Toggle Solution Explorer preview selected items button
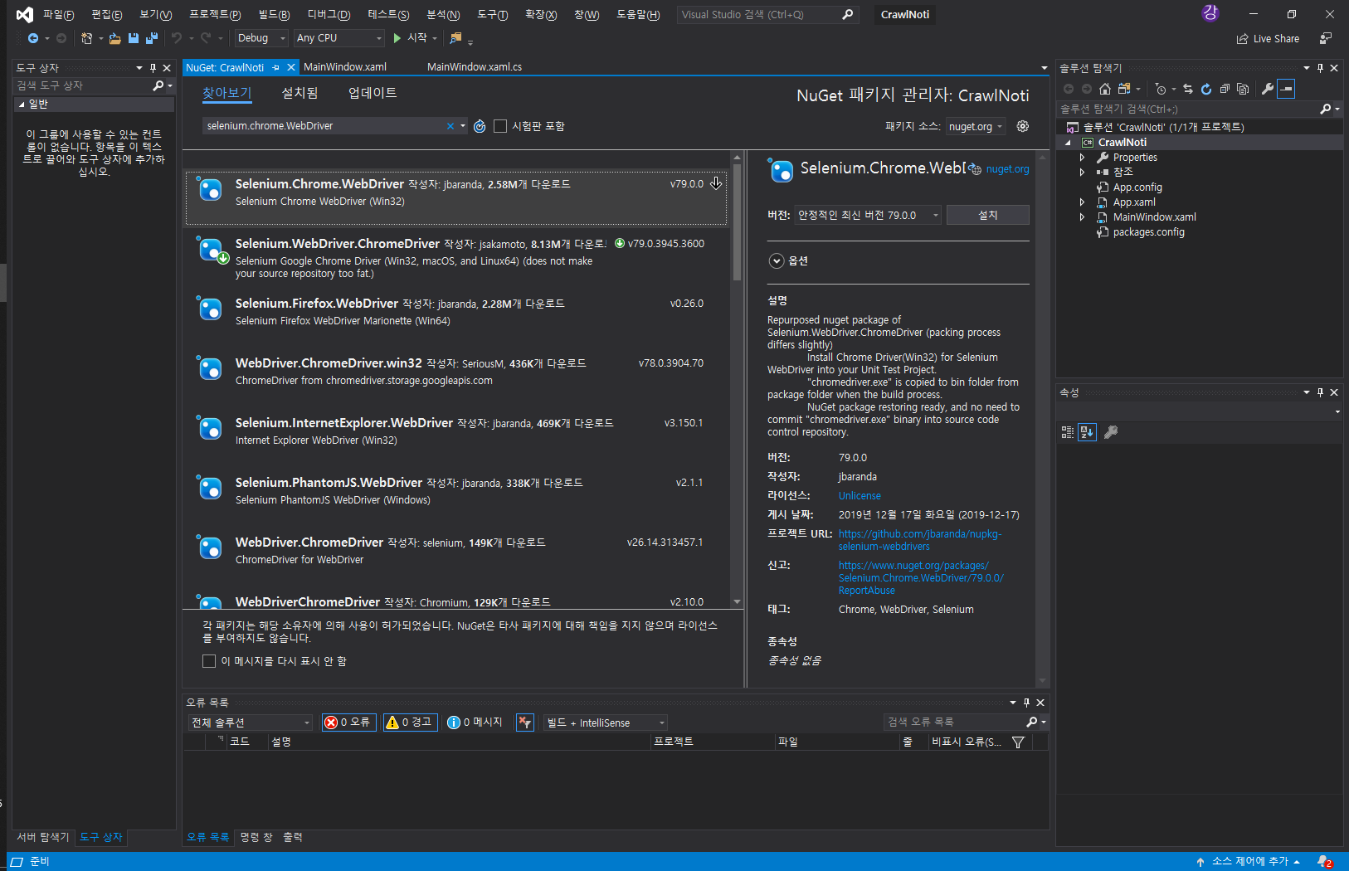Image resolution: width=1349 pixels, height=871 pixels. click(x=1286, y=89)
